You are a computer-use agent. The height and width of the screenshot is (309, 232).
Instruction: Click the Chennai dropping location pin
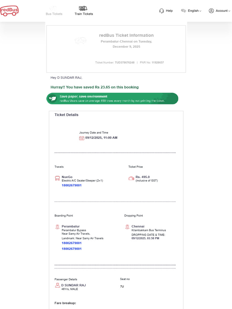[127, 227]
